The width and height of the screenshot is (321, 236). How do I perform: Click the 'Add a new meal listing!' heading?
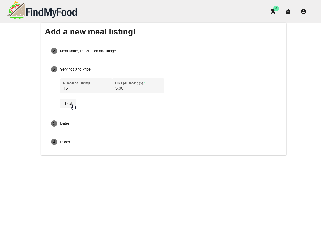(90, 32)
